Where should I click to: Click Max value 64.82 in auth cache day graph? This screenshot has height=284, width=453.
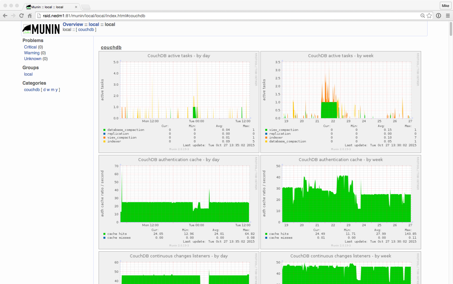click(250, 234)
